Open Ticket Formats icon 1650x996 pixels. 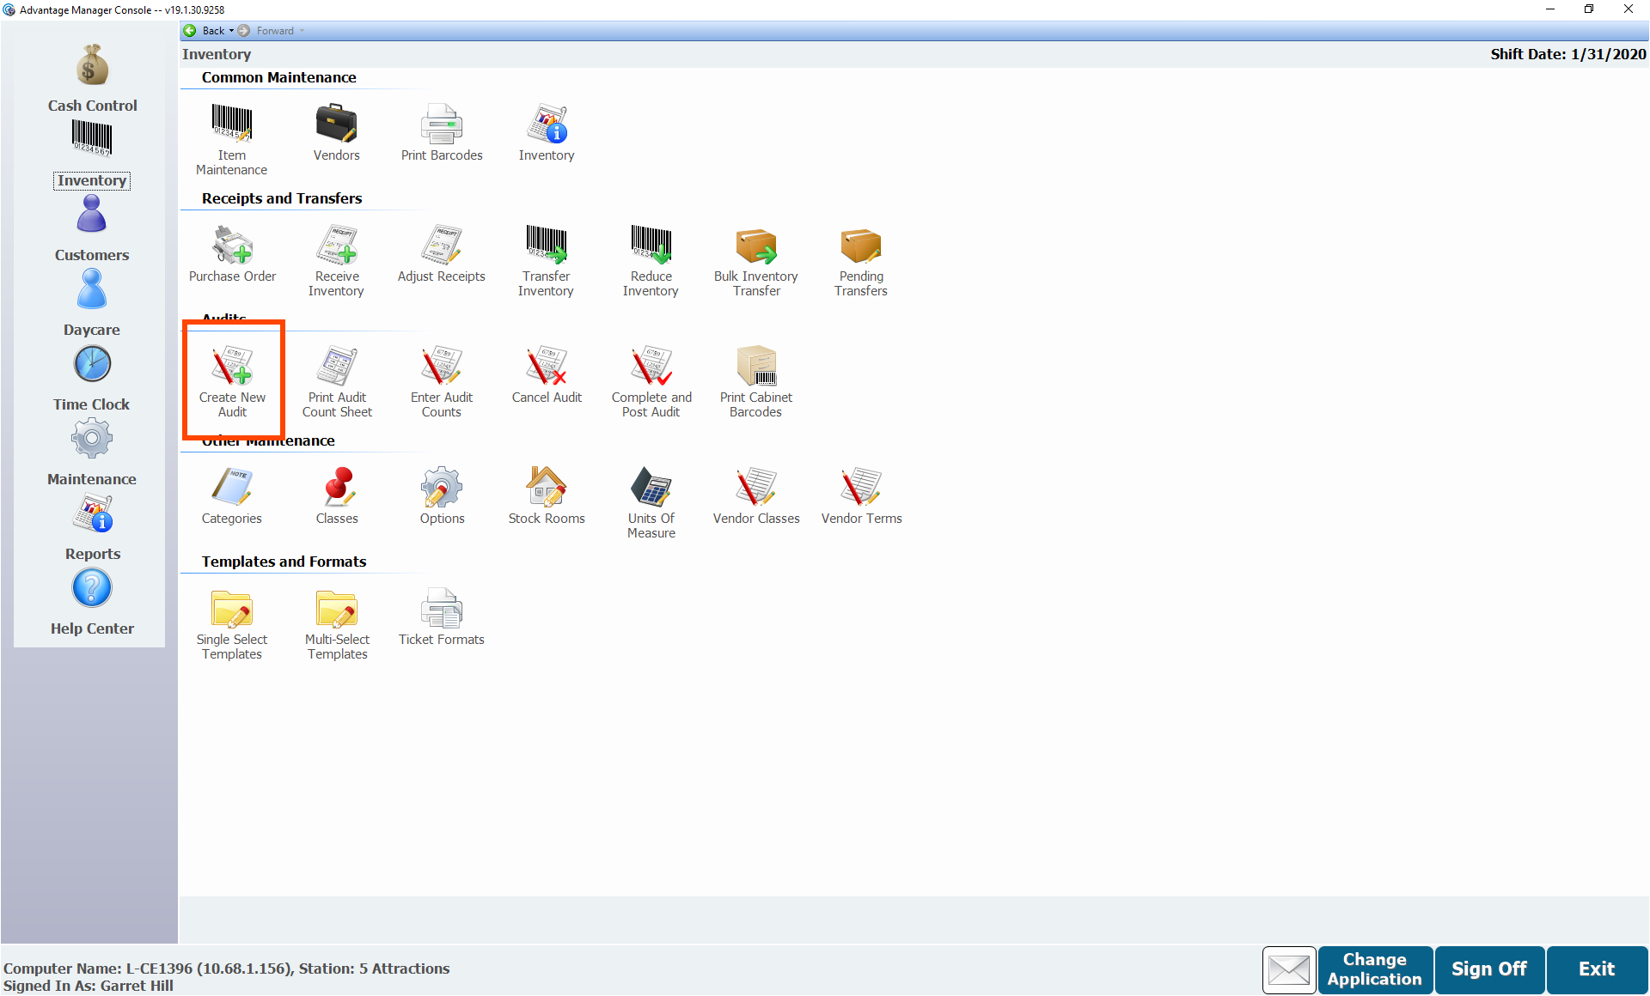coord(442,609)
